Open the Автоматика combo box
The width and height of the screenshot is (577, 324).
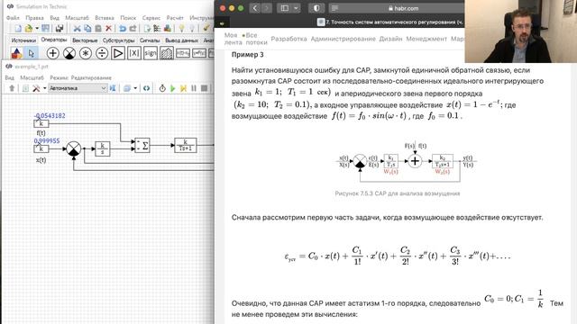click(78, 88)
